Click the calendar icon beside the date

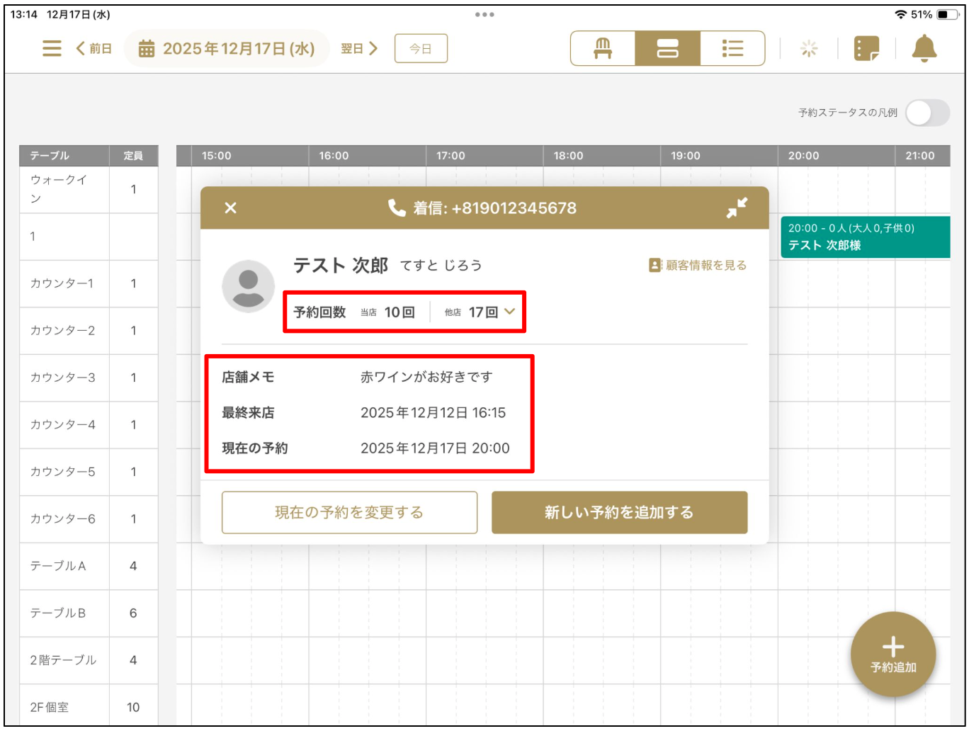tap(147, 48)
